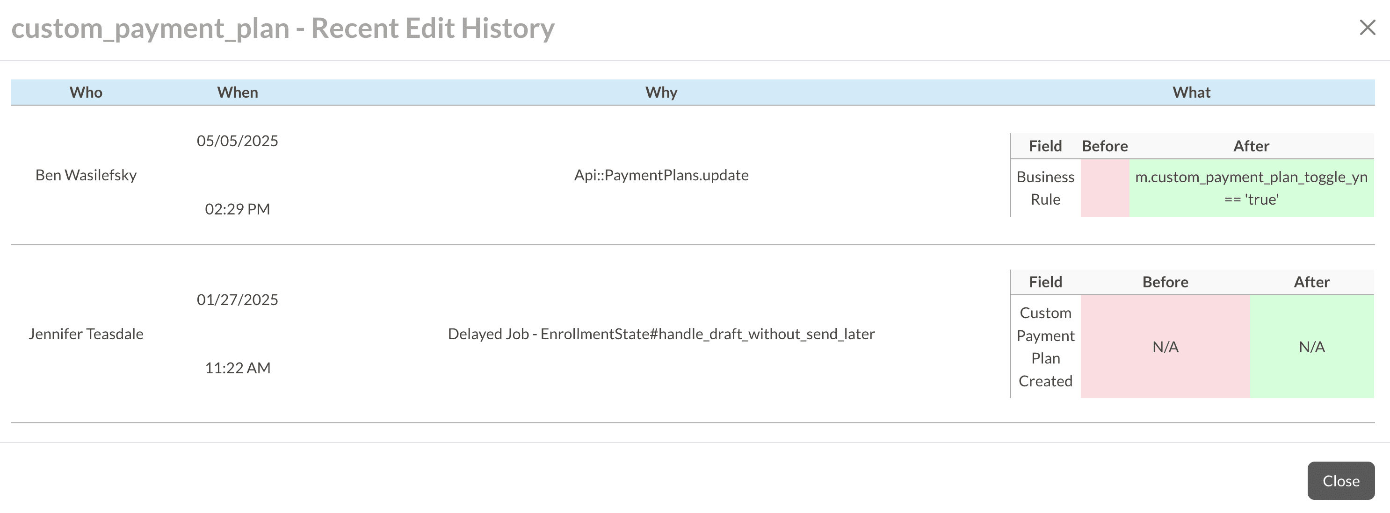Select the Business Rule field label
The height and width of the screenshot is (513, 1390).
(1045, 187)
